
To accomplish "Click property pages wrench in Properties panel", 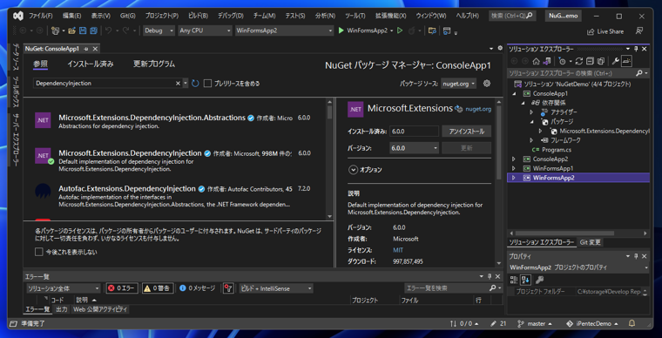I will [539, 280].
